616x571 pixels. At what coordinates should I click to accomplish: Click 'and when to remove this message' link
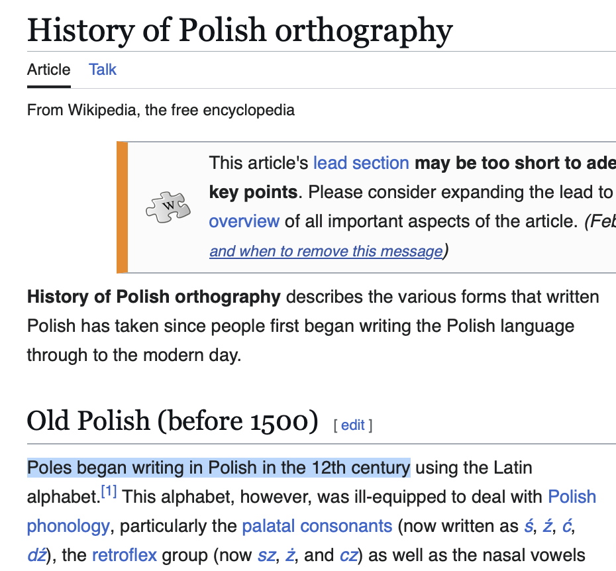326,250
